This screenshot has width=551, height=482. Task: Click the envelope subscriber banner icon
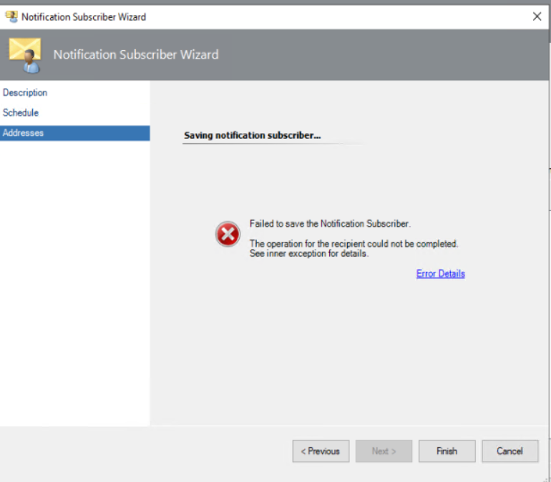click(x=25, y=55)
